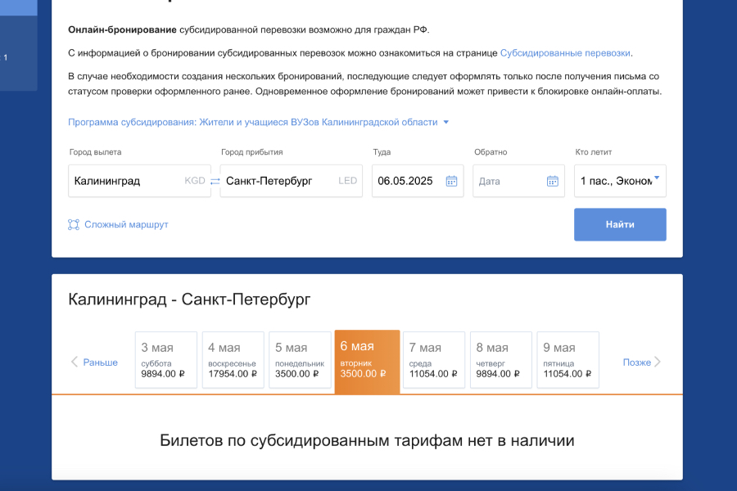
Task: Select the 3 мая суббота date tab
Action: (x=165, y=359)
